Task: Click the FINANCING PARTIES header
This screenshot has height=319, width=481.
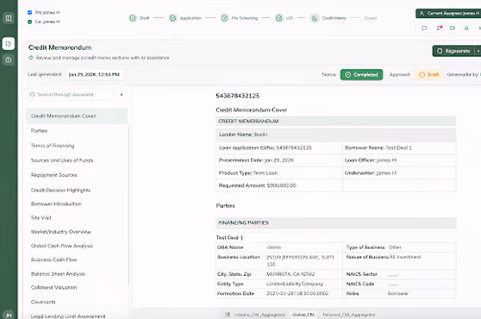Action: [336, 222]
